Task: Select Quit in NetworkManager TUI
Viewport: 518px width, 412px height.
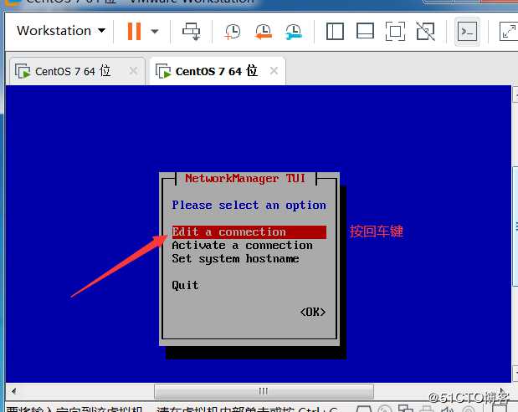Action: coord(185,285)
